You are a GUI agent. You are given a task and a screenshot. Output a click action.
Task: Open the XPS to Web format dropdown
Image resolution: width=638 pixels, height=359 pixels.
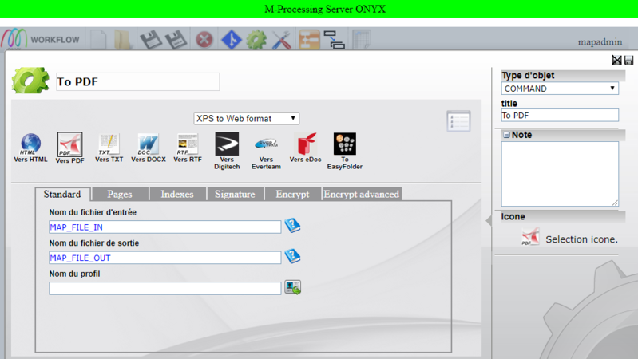(247, 119)
